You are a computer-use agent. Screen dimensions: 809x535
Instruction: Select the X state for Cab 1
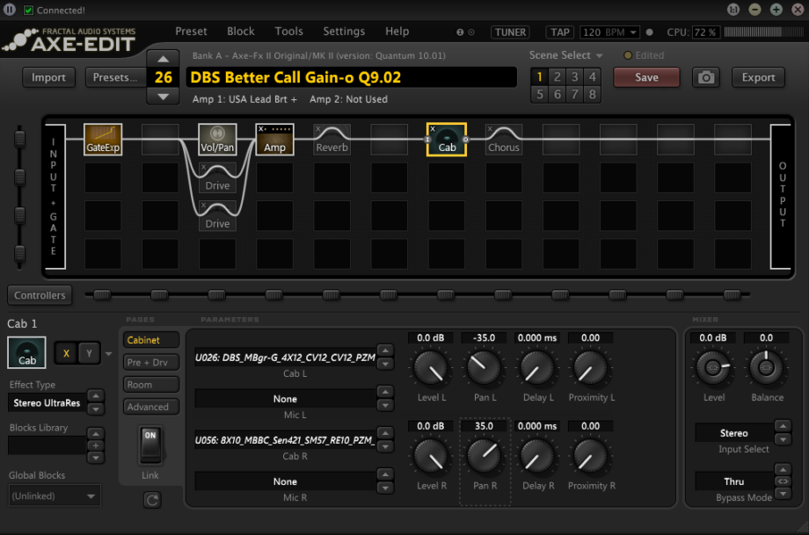(x=66, y=353)
